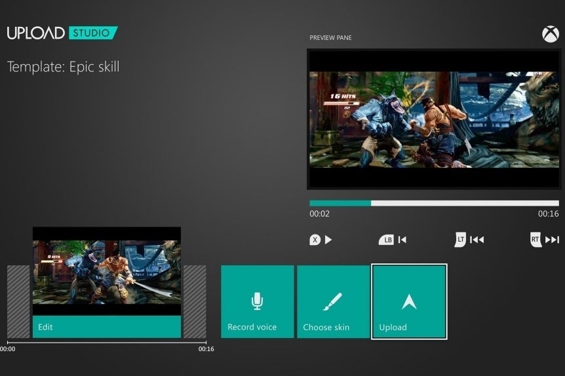Click the PREVIEW PANE label
Image resolution: width=565 pixels, height=376 pixels.
pyautogui.click(x=330, y=37)
